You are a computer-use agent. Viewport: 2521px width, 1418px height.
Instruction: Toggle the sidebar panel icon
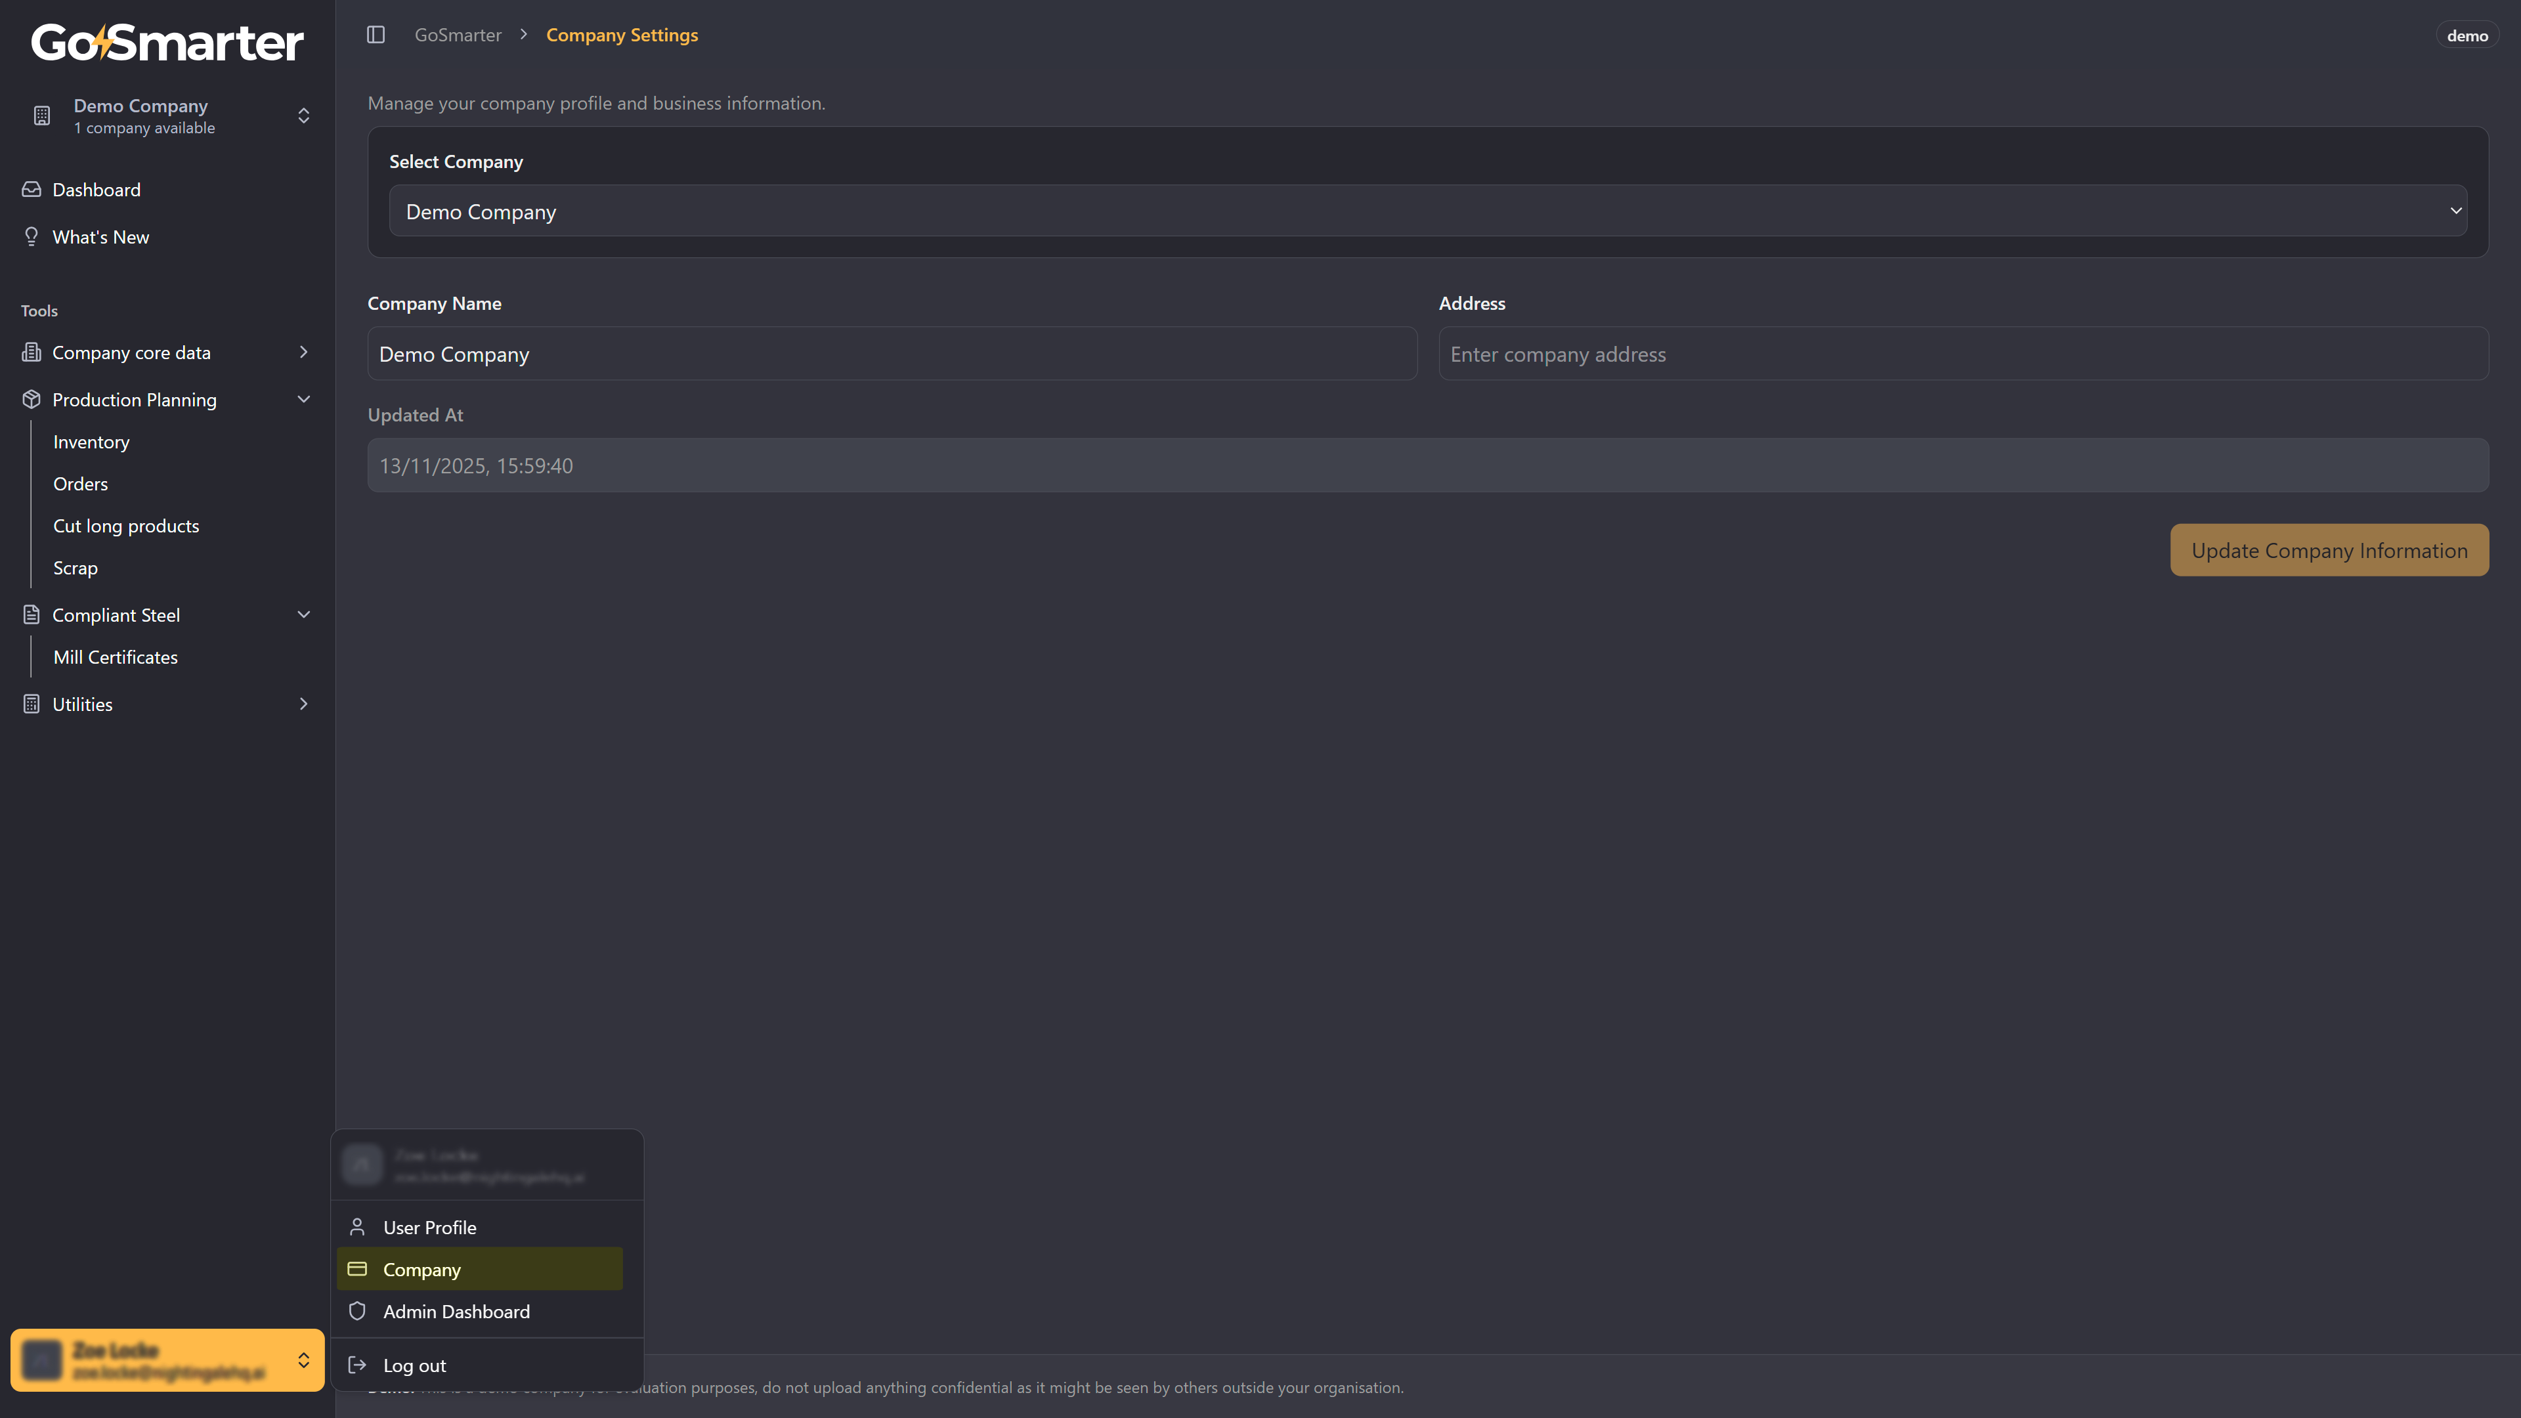376,35
